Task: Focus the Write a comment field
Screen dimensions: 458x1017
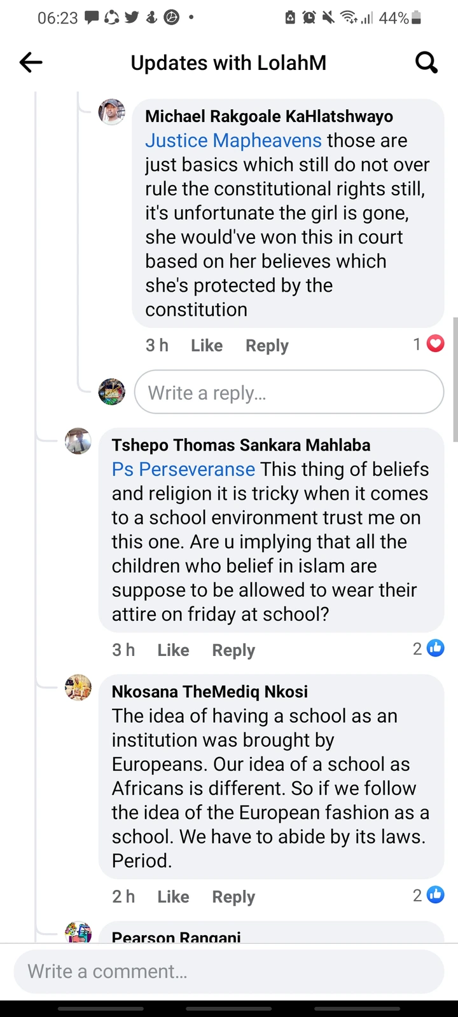Action: pos(229,971)
